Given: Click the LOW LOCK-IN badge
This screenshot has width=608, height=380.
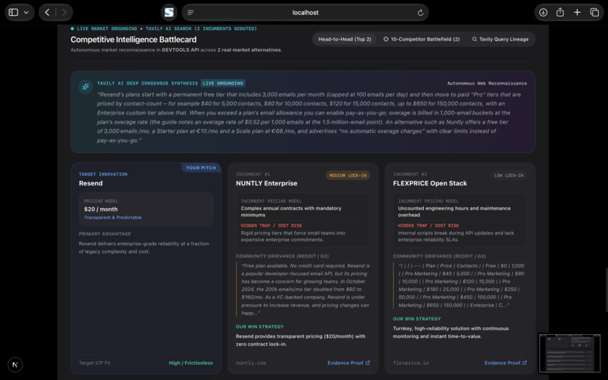Looking at the screenshot, I should click(x=508, y=176).
